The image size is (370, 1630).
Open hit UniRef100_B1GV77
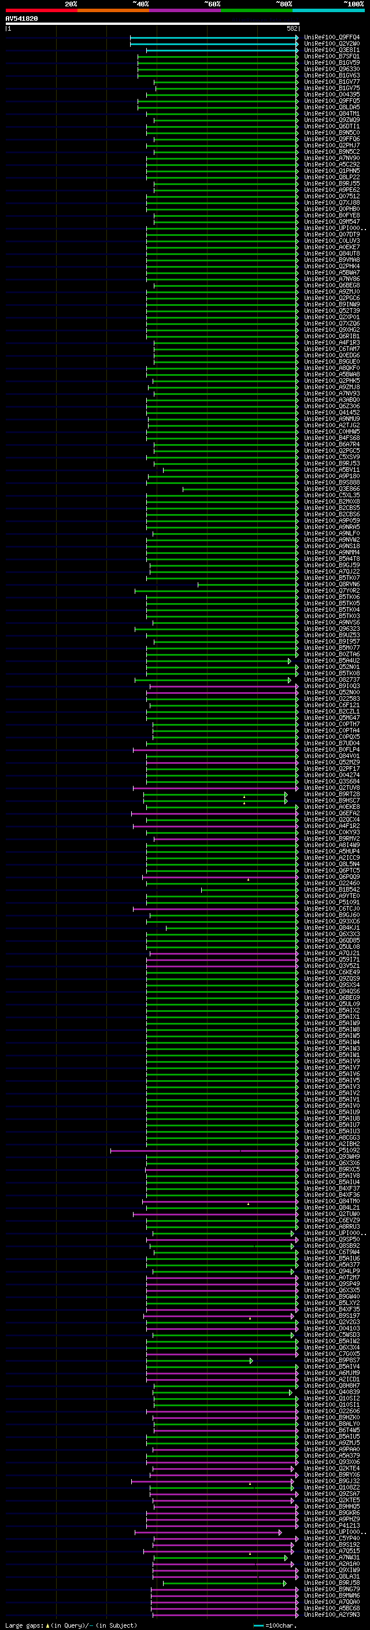click(x=331, y=82)
